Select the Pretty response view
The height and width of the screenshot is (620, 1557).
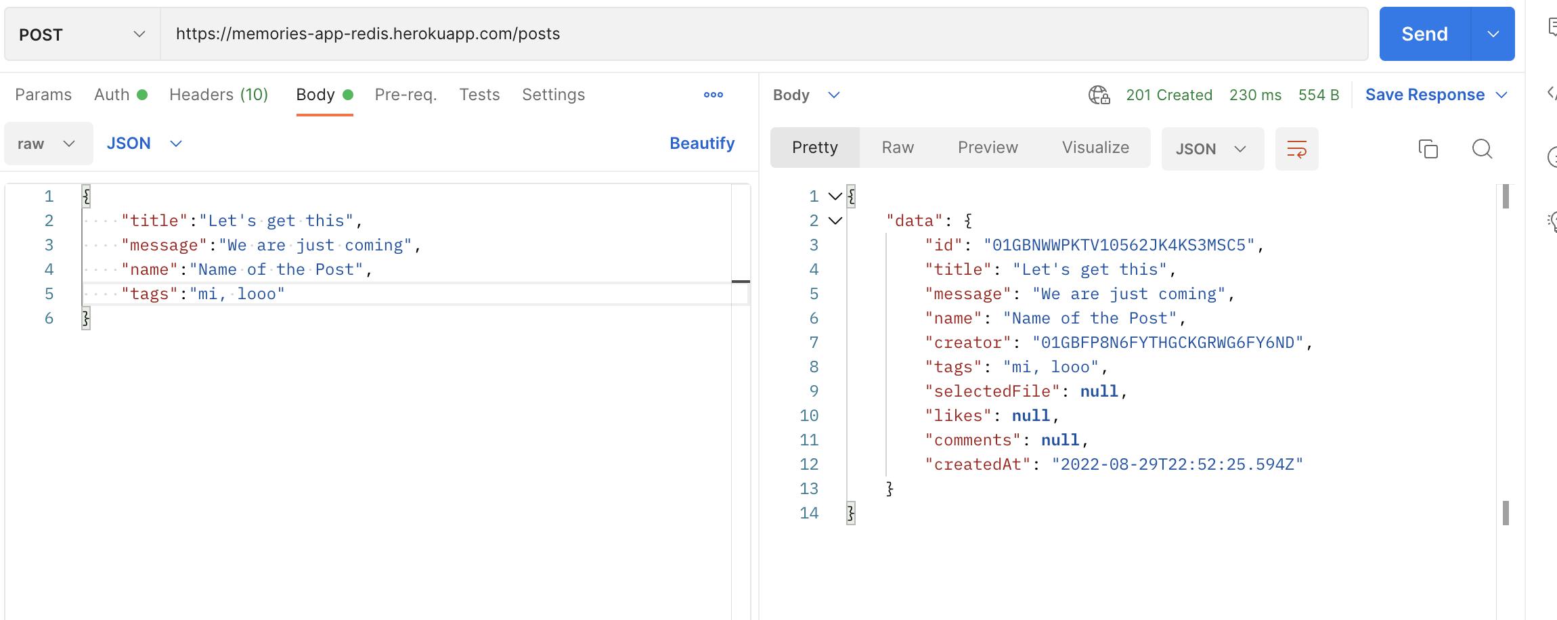point(815,148)
